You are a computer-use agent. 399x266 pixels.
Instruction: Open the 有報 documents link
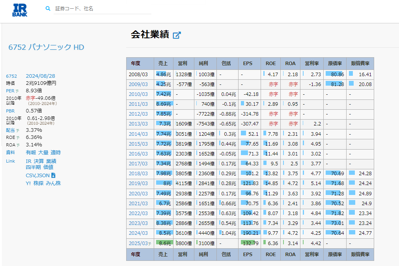click(31, 152)
